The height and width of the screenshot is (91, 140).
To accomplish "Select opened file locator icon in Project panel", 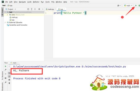I will coord(28,9).
